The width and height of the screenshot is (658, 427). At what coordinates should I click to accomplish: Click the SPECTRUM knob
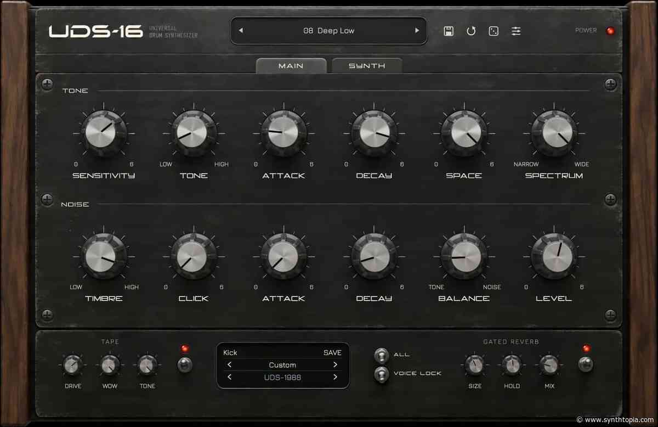click(x=554, y=132)
